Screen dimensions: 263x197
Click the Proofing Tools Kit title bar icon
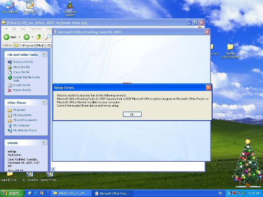coord(55,32)
